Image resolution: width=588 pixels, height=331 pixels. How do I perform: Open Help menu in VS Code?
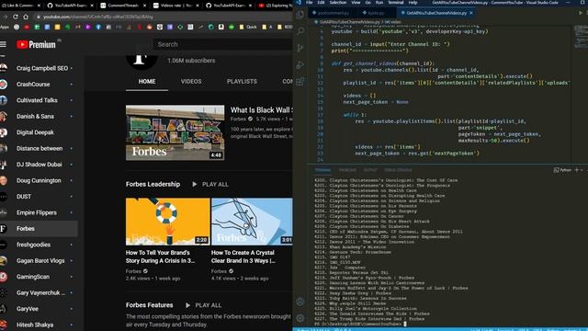pos(413,2)
